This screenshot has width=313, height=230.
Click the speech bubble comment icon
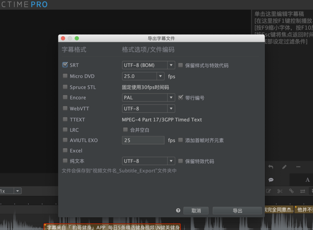pyautogui.click(x=271, y=180)
